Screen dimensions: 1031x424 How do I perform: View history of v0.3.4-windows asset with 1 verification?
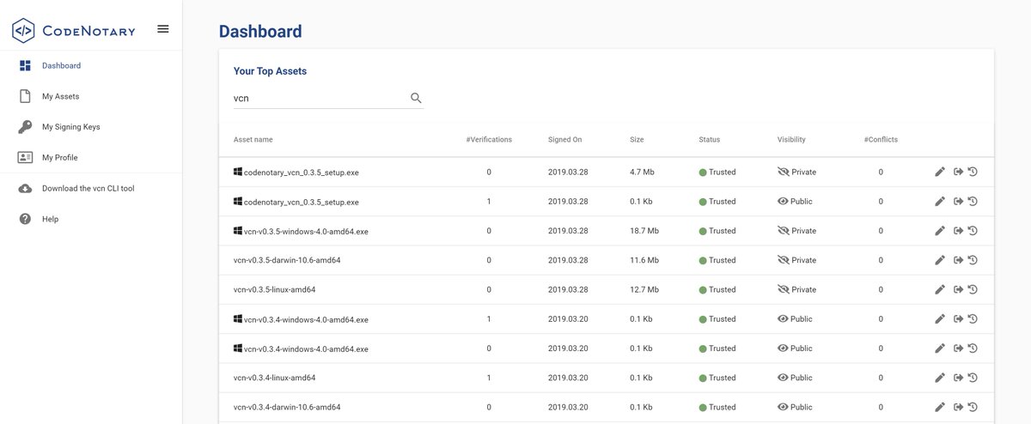[973, 318]
